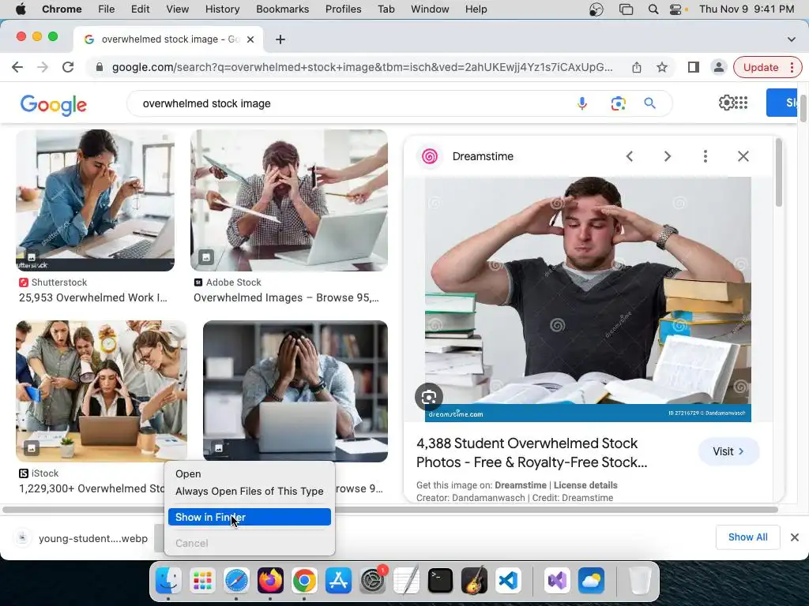Open thumbnail of man covering face at laptop
The width and height of the screenshot is (809, 606).
(295, 391)
